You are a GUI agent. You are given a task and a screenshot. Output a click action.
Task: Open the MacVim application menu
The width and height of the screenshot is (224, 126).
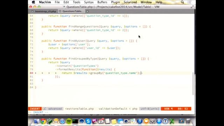tap(45, 2)
